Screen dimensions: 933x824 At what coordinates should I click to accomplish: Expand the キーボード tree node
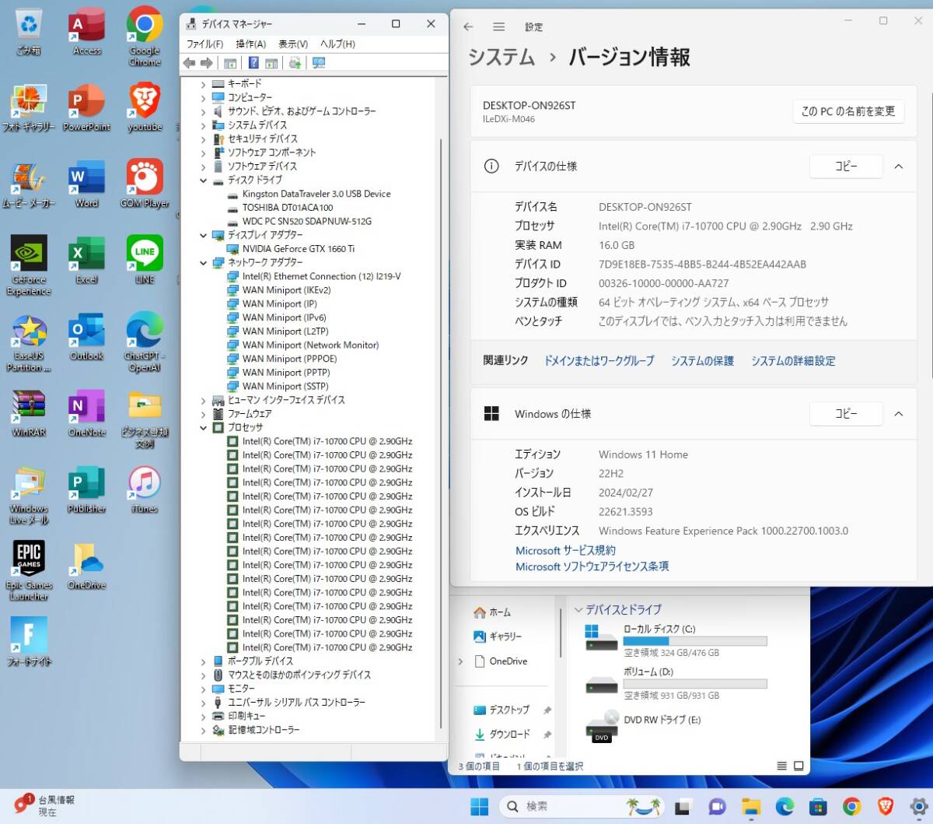(204, 84)
